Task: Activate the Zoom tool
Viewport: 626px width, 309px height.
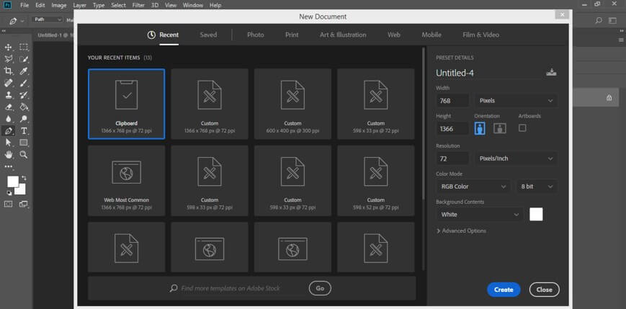Action: 24,154
